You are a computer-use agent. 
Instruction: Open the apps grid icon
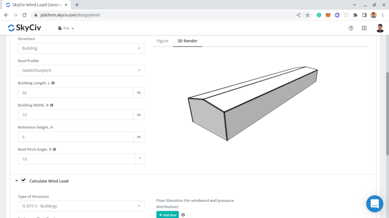click(364, 28)
